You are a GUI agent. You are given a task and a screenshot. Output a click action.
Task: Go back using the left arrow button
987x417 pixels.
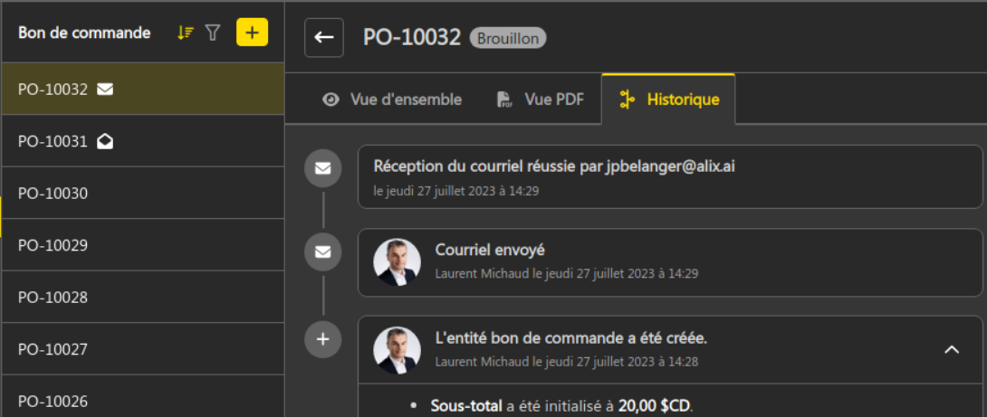click(x=324, y=38)
